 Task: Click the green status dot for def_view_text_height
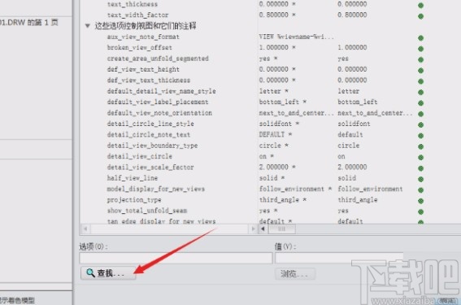click(x=420, y=70)
